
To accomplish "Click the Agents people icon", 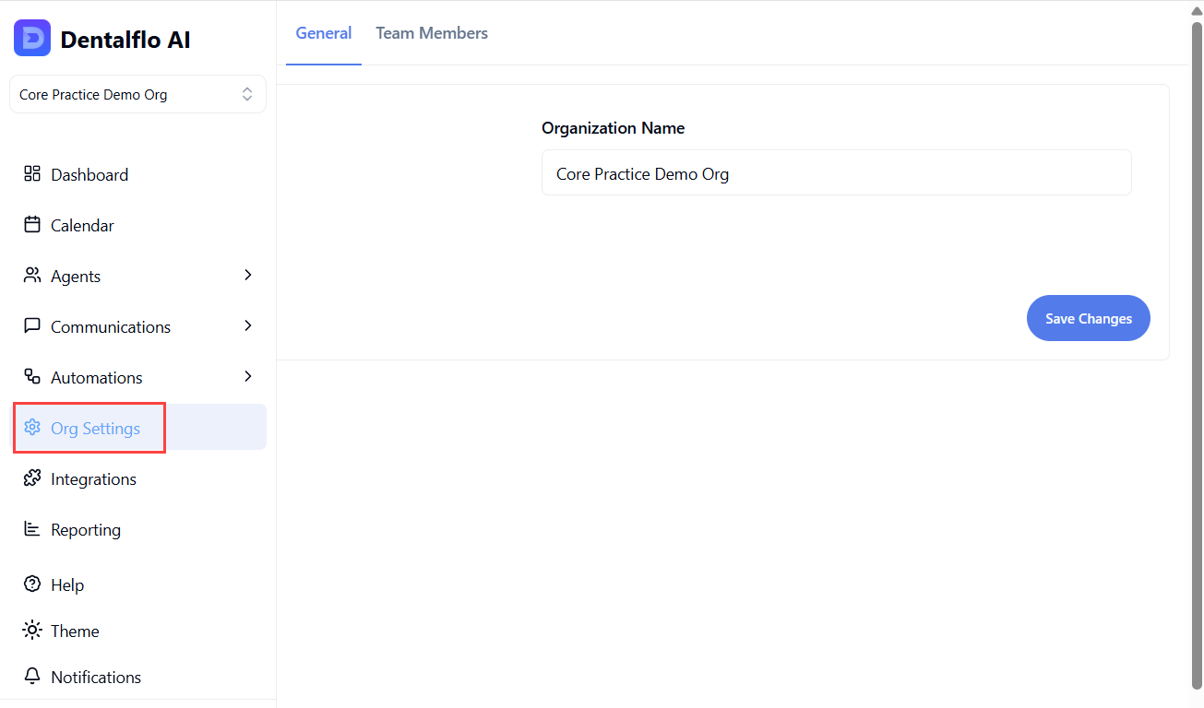I will tap(32, 275).
